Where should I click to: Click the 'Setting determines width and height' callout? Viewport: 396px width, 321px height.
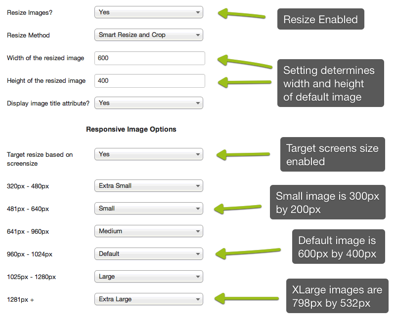click(x=331, y=83)
